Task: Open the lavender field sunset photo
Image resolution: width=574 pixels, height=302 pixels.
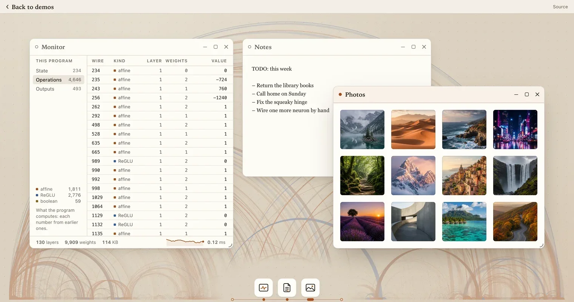Action: (362, 222)
